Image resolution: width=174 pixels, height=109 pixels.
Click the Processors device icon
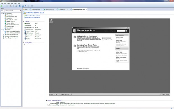point(25,26)
